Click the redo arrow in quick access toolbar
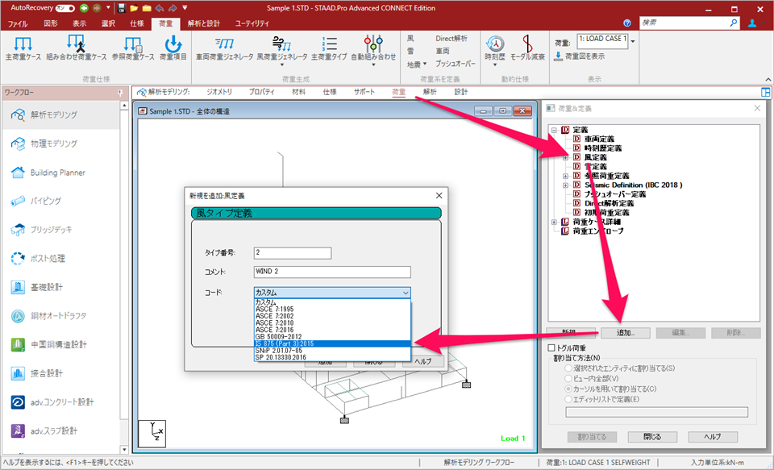774x470 pixels. coord(173,8)
